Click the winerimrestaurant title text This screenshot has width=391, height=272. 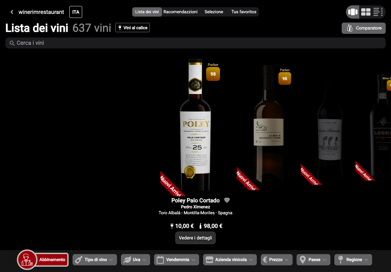pos(41,12)
